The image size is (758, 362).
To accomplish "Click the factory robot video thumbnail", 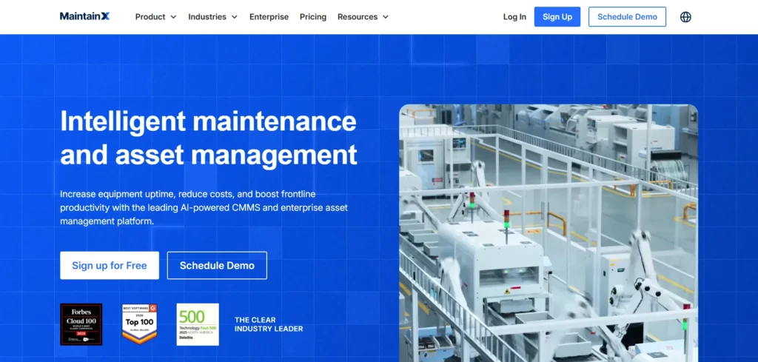I will click(549, 233).
